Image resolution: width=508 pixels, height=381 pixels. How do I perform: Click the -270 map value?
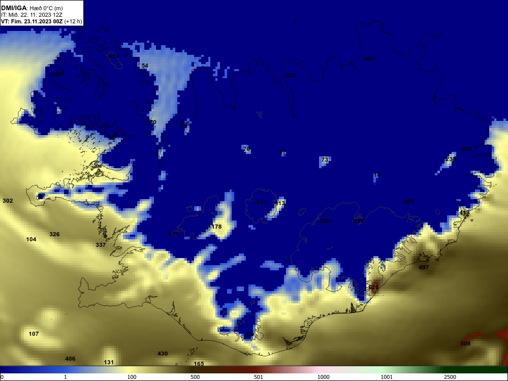tap(358, 221)
